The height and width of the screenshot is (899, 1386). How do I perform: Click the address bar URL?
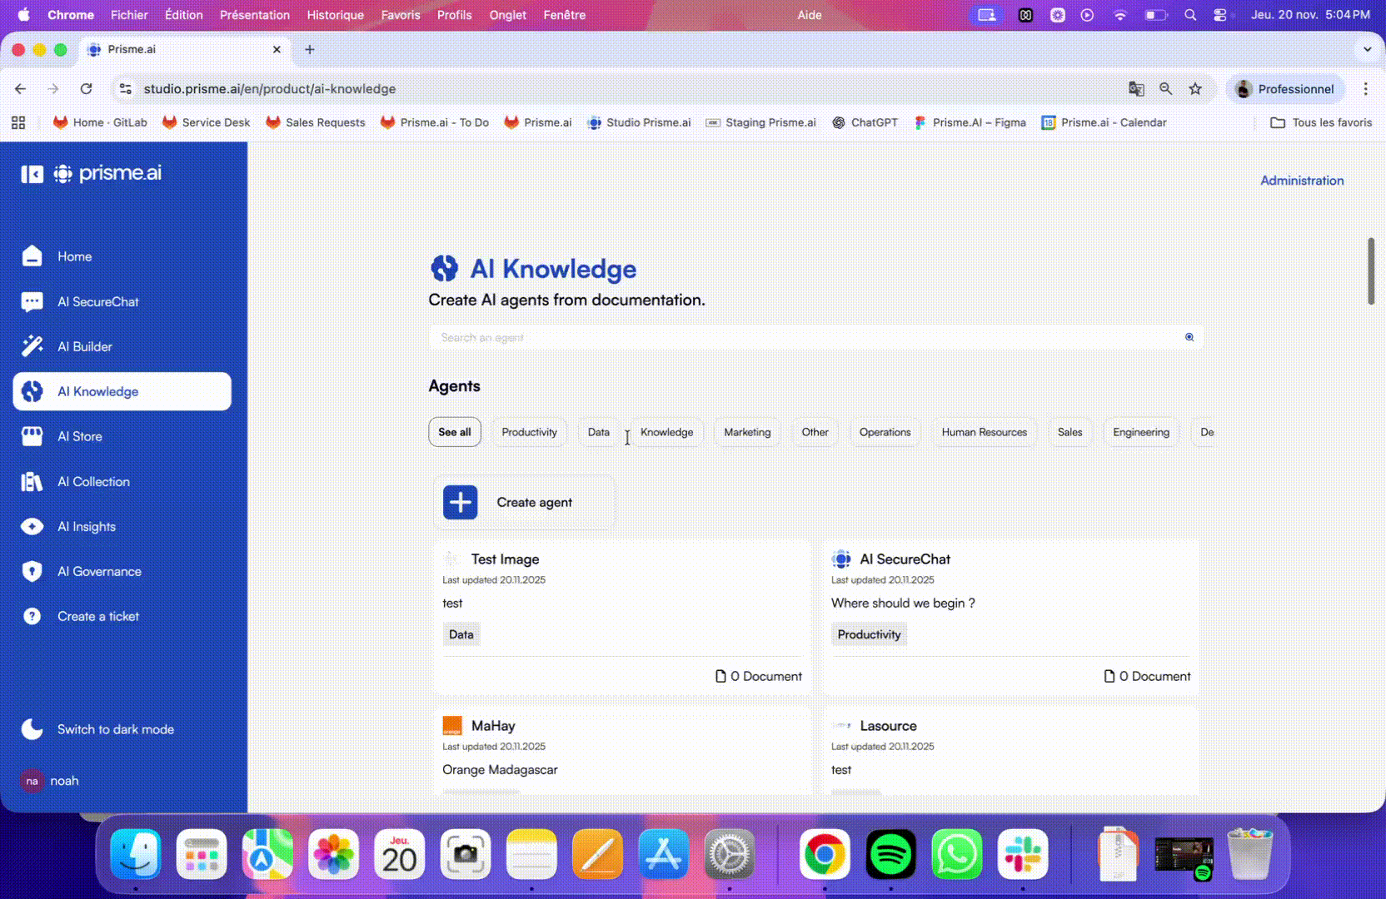click(270, 89)
